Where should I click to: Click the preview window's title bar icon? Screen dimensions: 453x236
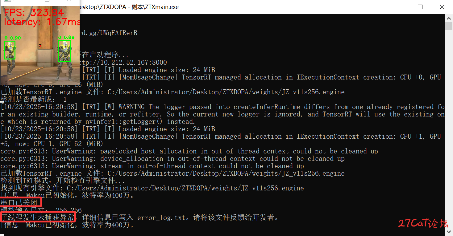(x=7, y=1)
